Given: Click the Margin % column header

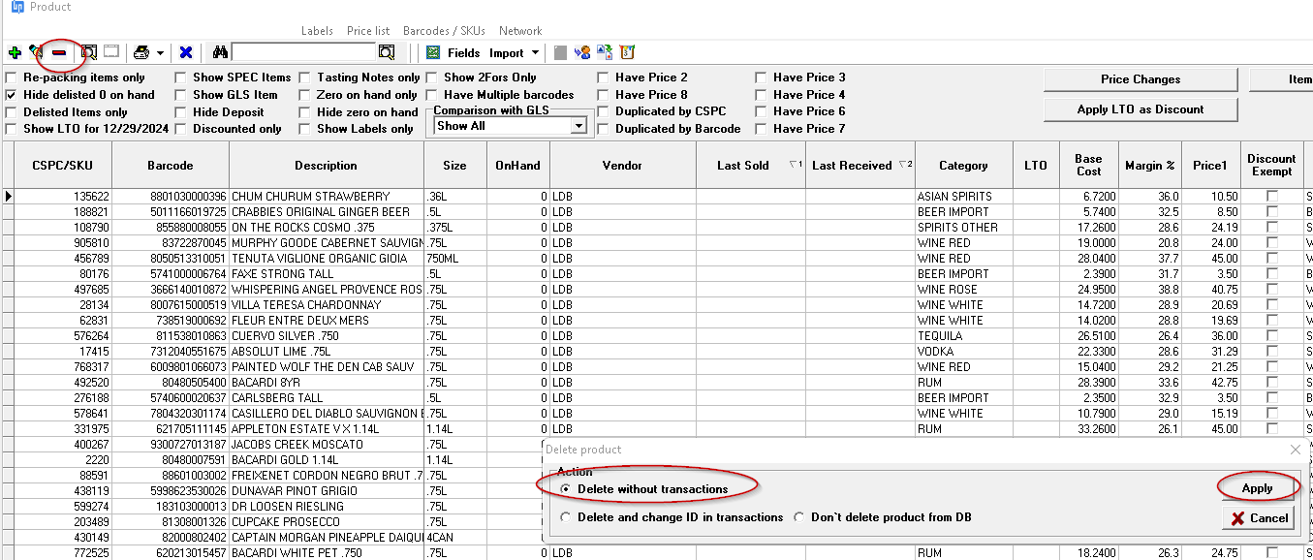Looking at the screenshot, I should [x=1150, y=166].
